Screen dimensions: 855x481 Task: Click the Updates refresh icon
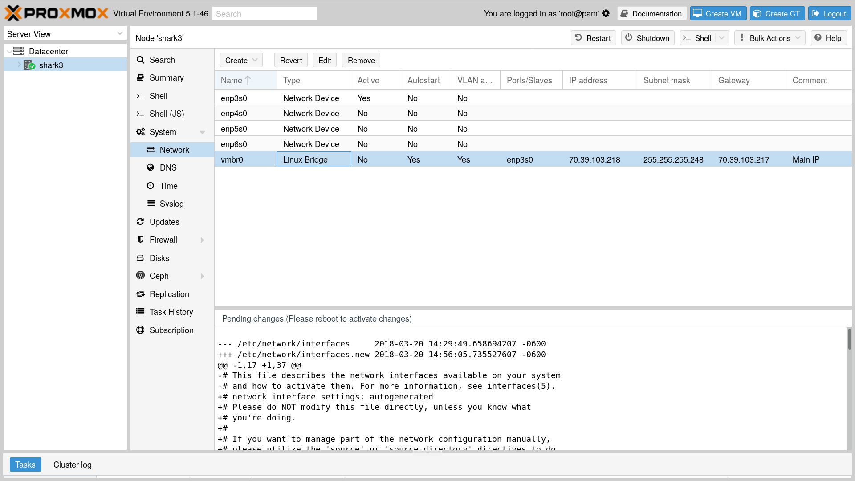(x=140, y=222)
